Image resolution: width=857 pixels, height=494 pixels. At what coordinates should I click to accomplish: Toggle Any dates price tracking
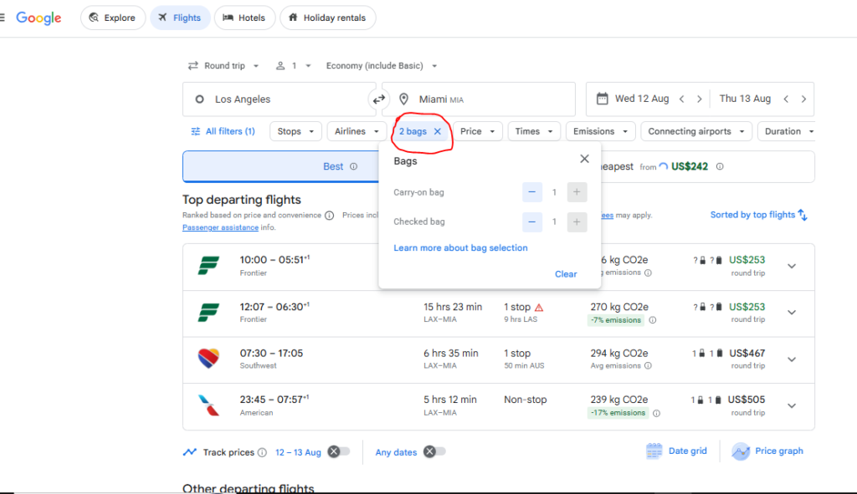(434, 452)
